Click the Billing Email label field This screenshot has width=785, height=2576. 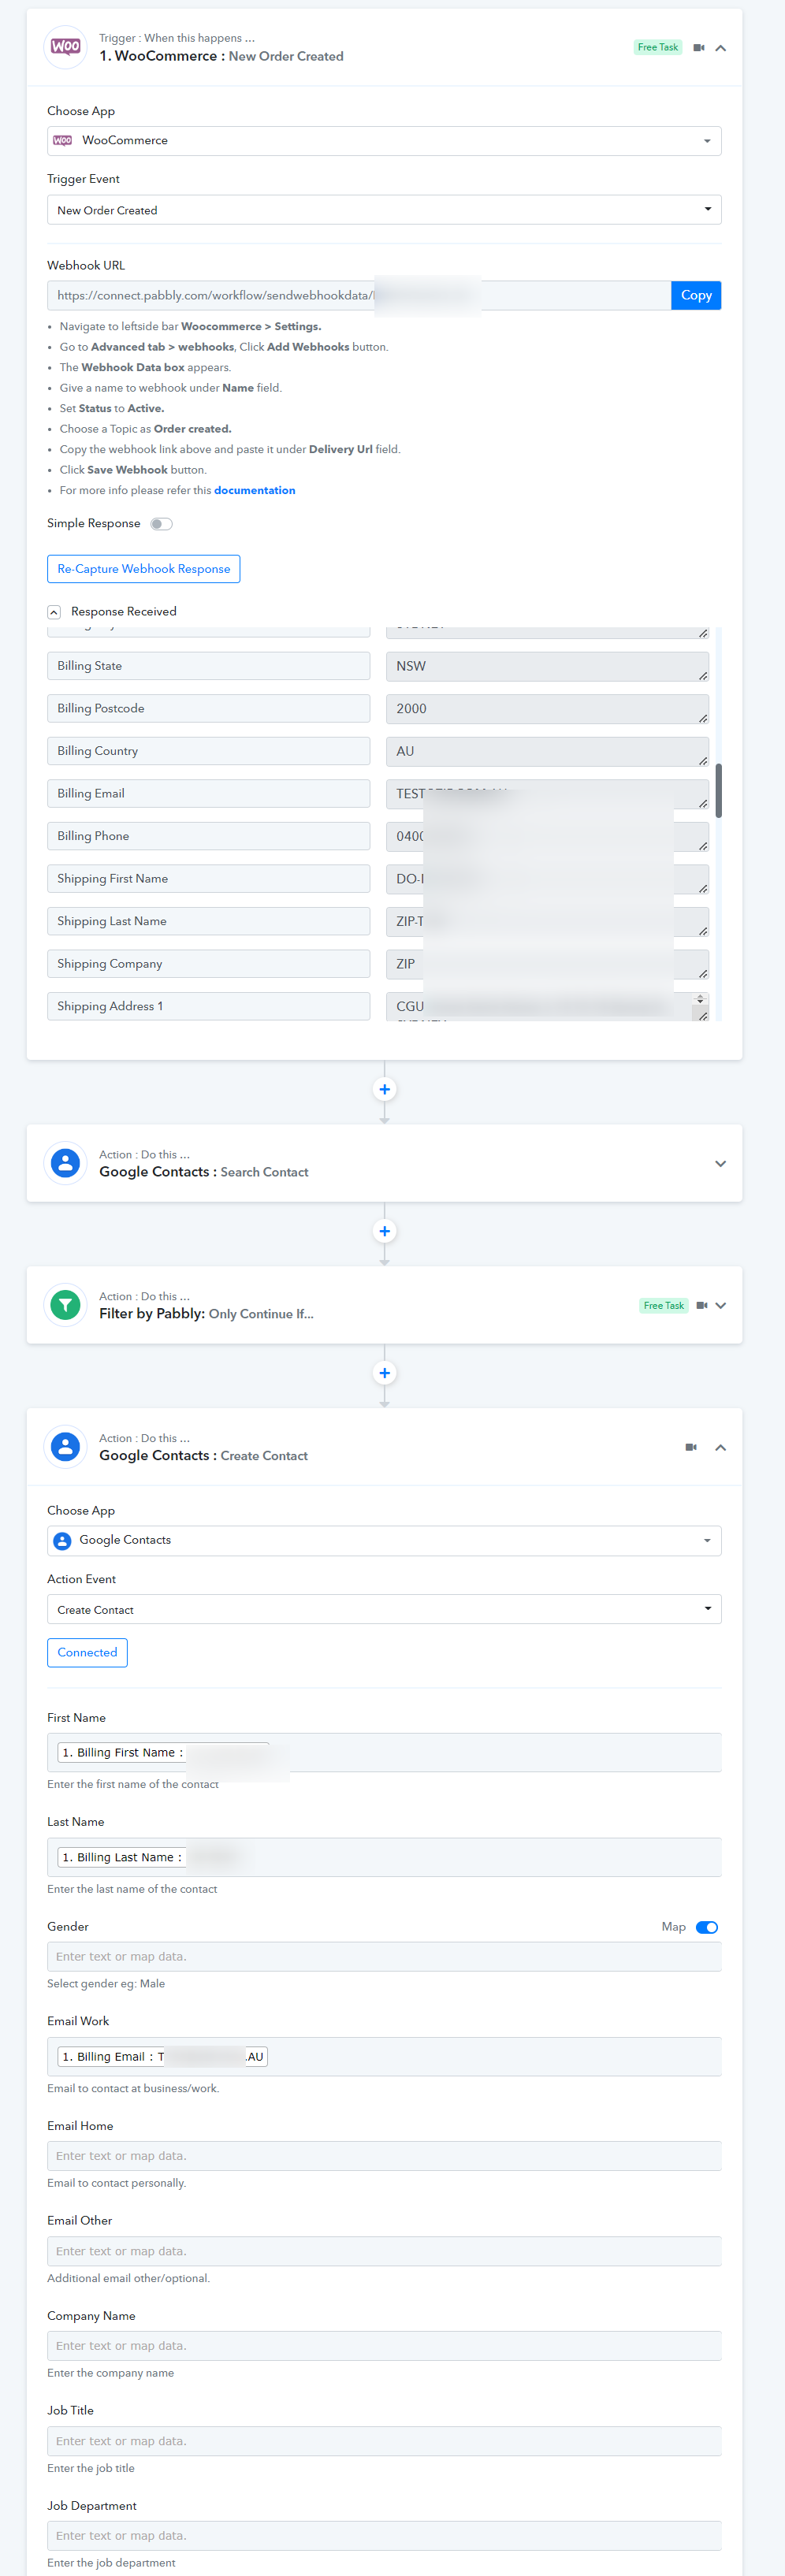point(209,794)
